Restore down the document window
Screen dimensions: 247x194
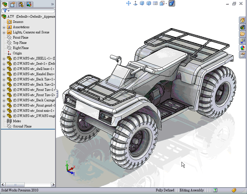tap(234, 3)
